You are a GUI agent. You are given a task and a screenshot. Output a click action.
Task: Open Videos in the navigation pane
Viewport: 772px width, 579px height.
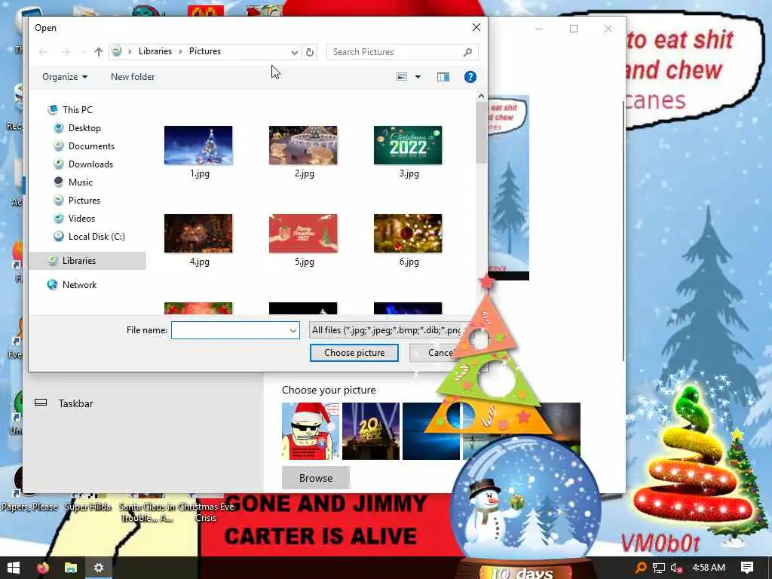tap(81, 219)
